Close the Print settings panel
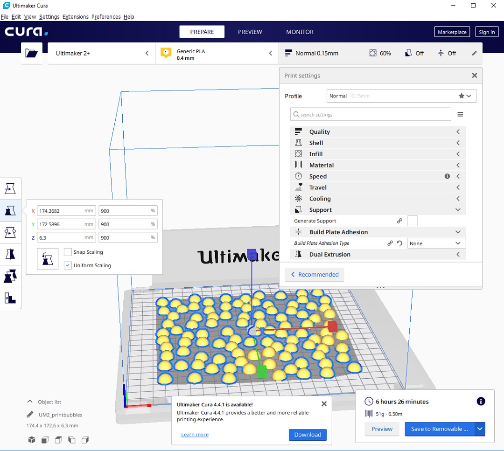 click(x=475, y=76)
